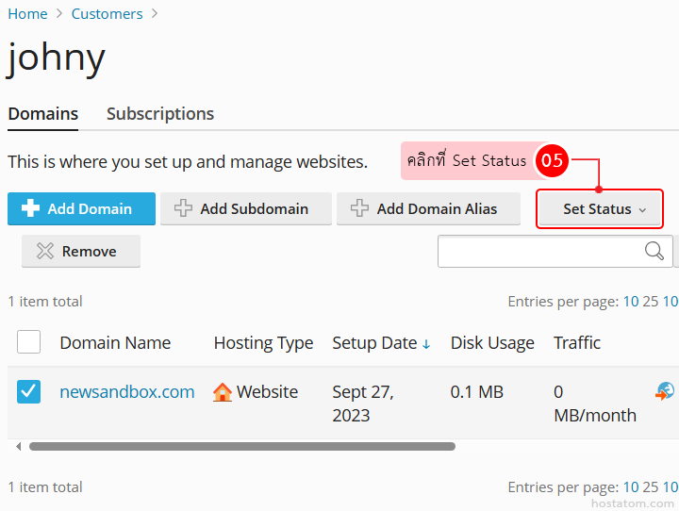Image resolution: width=679 pixels, height=511 pixels.
Task: Switch to the Subscriptions tab
Action: [160, 114]
